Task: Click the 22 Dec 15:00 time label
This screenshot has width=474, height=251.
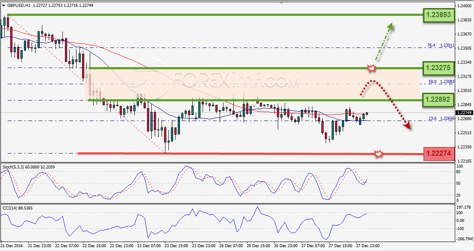Action: (94, 246)
